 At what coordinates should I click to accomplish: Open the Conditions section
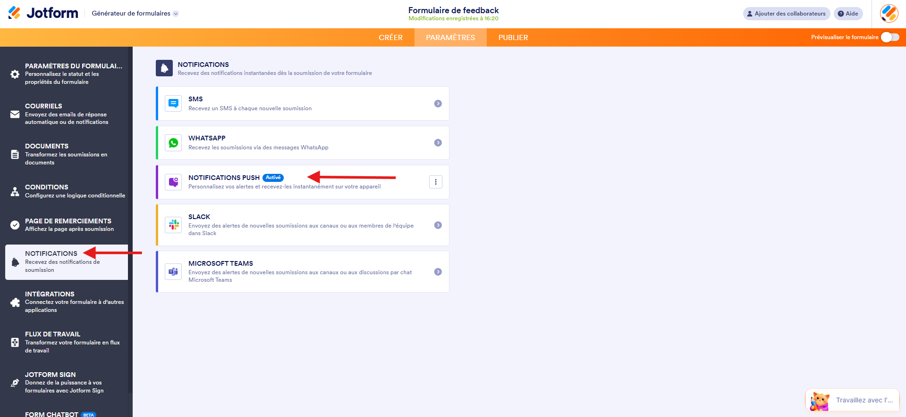coord(66,191)
